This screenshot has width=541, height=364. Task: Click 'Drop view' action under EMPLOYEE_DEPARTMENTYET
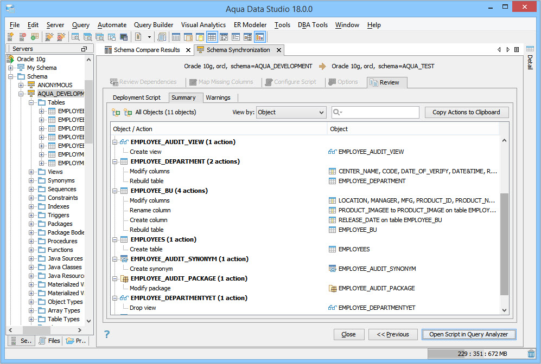(x=143, y=308)
